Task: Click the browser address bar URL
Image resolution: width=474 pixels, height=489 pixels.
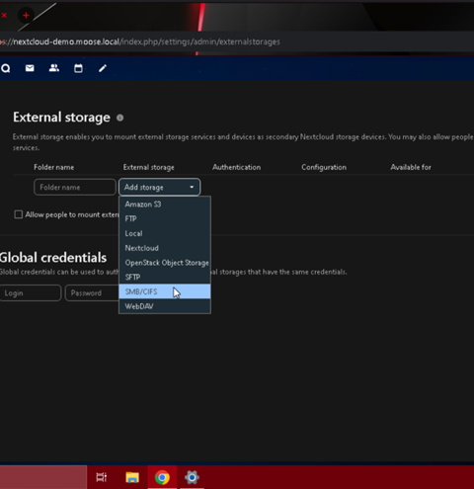Action: tap(140, 41)
